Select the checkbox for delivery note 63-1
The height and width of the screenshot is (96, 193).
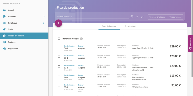(x=59, y=57)
